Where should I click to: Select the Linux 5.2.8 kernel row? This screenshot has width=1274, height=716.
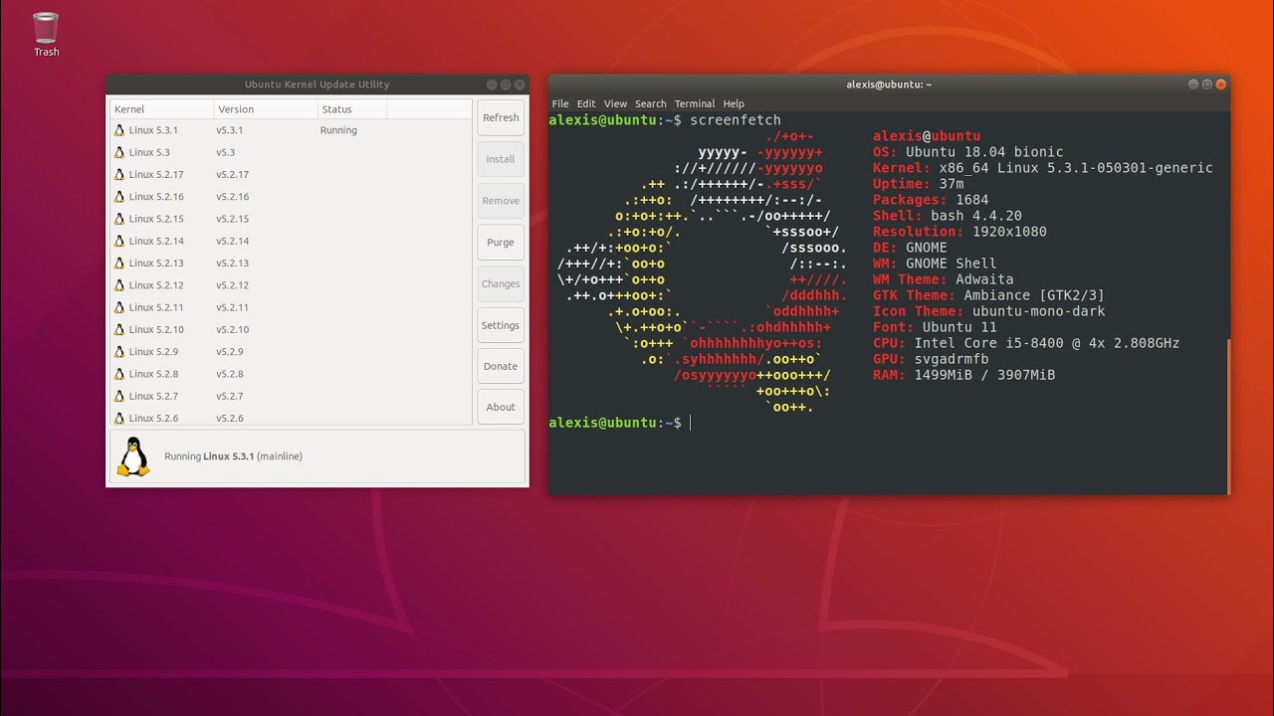point(291,374)
